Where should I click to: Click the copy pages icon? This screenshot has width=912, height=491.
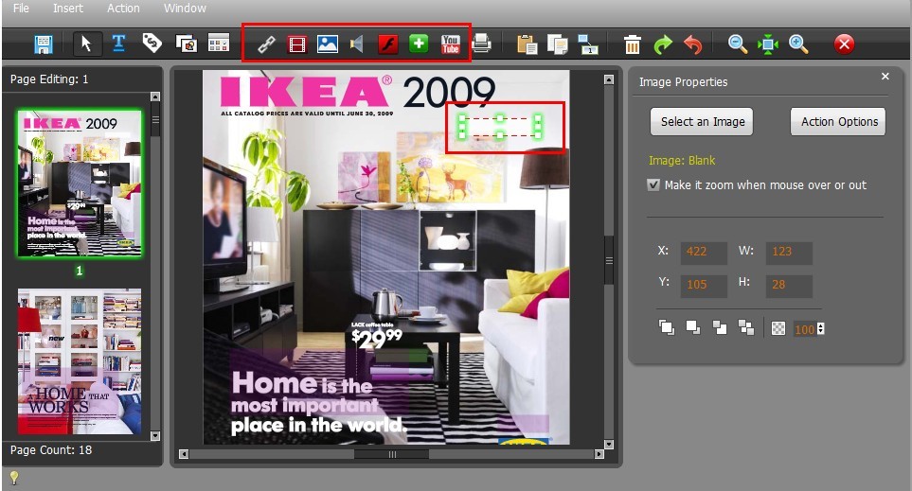pos(557,44)
